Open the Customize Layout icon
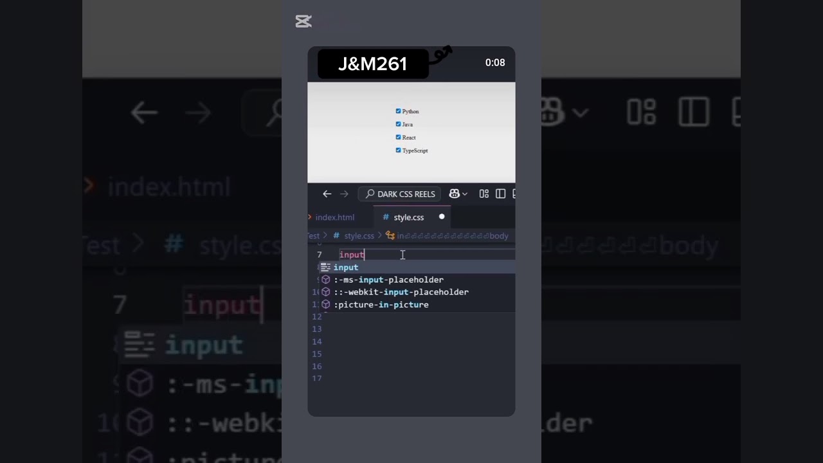This screenshot has width=823, height=463. click(484, 194)
